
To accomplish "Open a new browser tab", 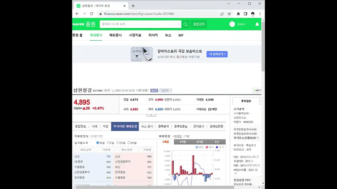I will pos(133,6).
